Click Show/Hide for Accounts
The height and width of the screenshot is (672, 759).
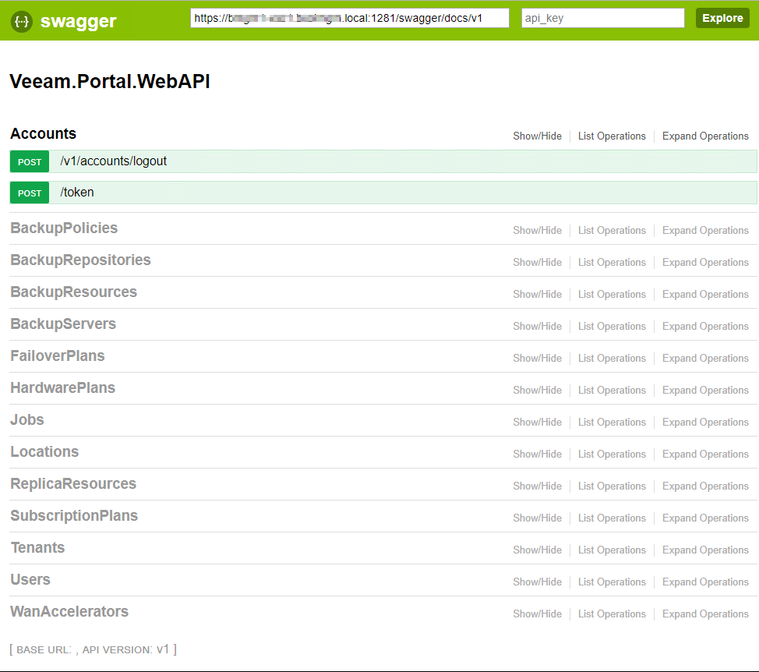pyautogui.click(x=538, y=136)
